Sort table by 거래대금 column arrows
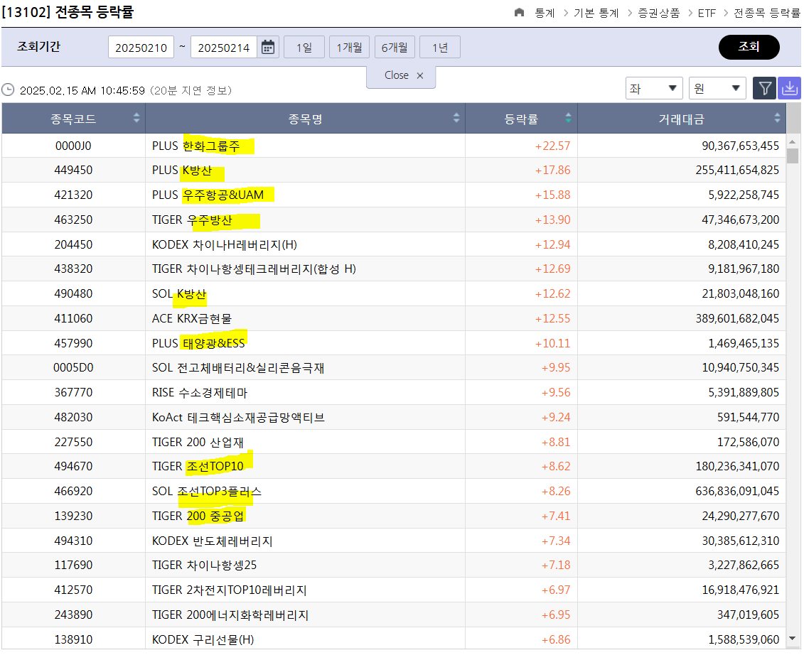This screenshot has width=804, height=655. tap(777, 119)
